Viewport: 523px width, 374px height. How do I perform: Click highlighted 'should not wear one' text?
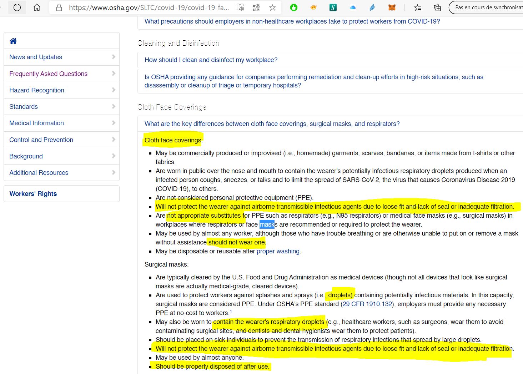coord(237,242)
